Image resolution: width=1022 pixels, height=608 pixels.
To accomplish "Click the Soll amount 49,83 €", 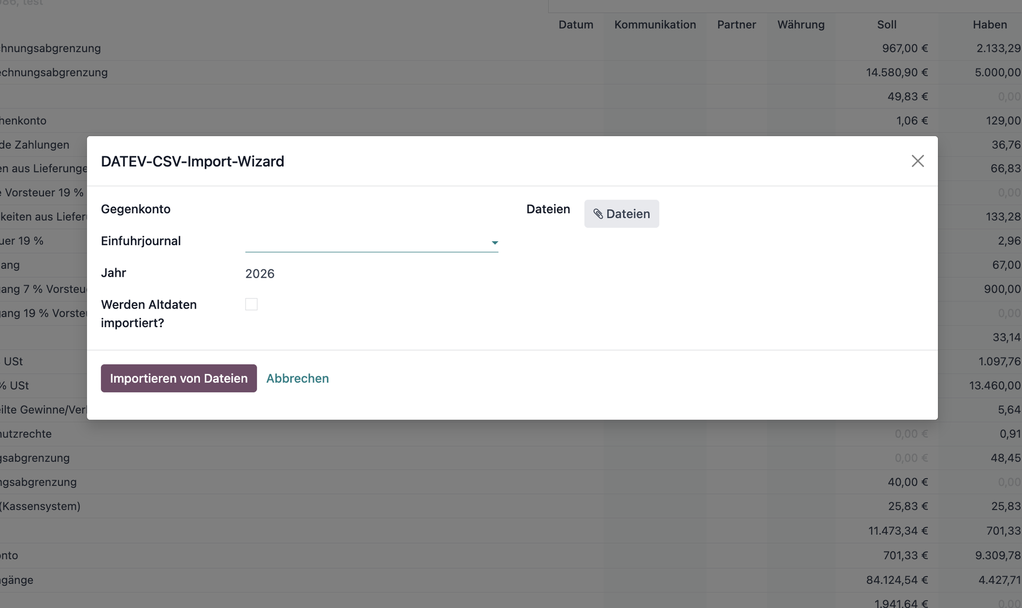I will pyautogui.click(x=908, y=96).
